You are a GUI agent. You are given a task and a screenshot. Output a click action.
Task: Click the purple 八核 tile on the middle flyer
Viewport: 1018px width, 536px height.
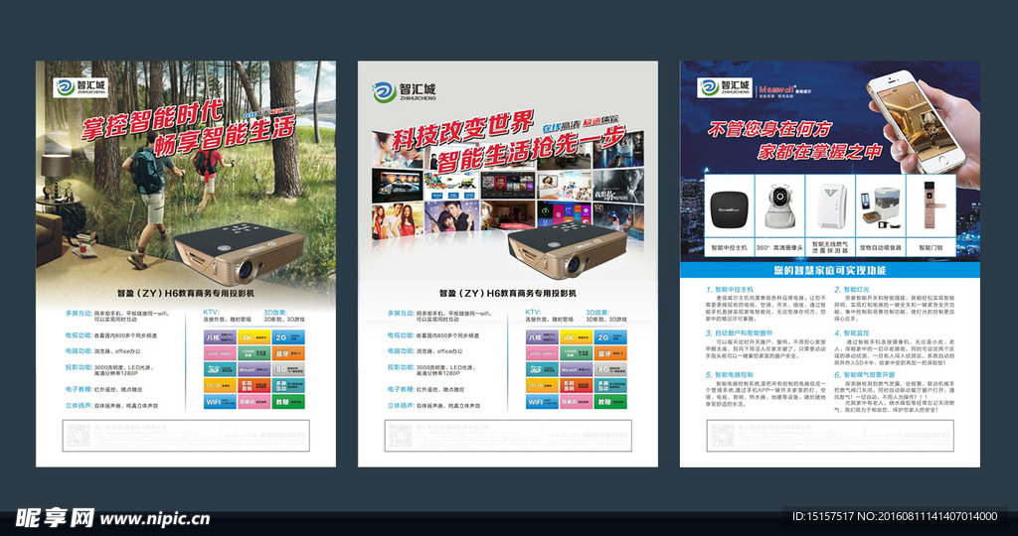click(x=542, y=337)
